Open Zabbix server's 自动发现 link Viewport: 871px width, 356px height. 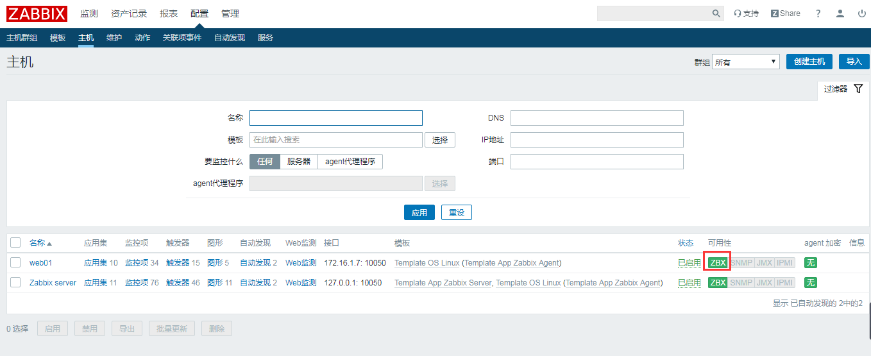click(255, 283)
